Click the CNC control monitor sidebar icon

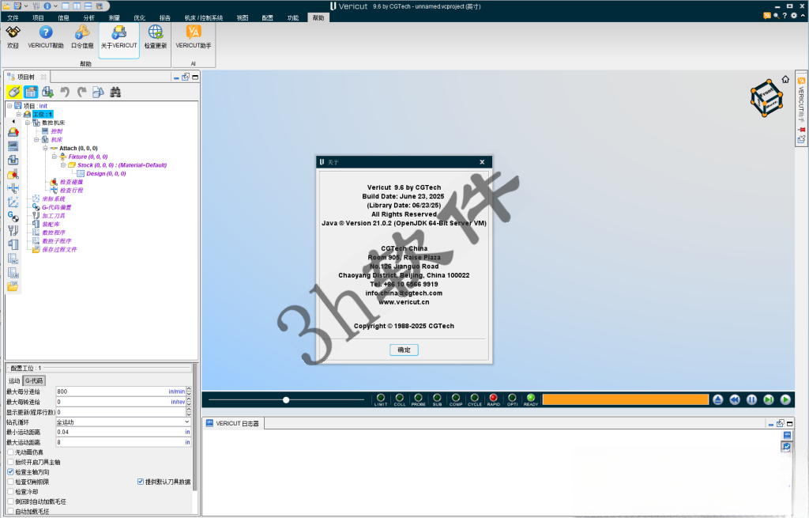(x=13, y=146)
